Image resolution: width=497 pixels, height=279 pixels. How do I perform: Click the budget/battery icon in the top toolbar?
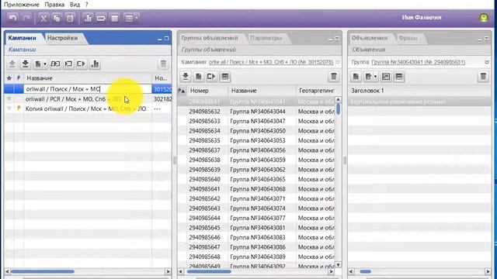[x=101, y=18]
